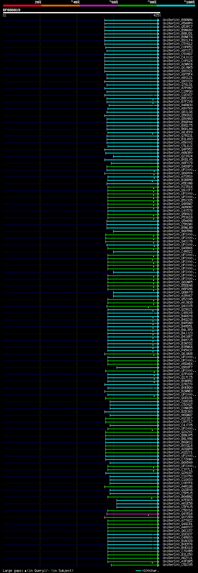Select the UniRef100_C5DI95 label
198x573 pixels.
click(178, 565)
